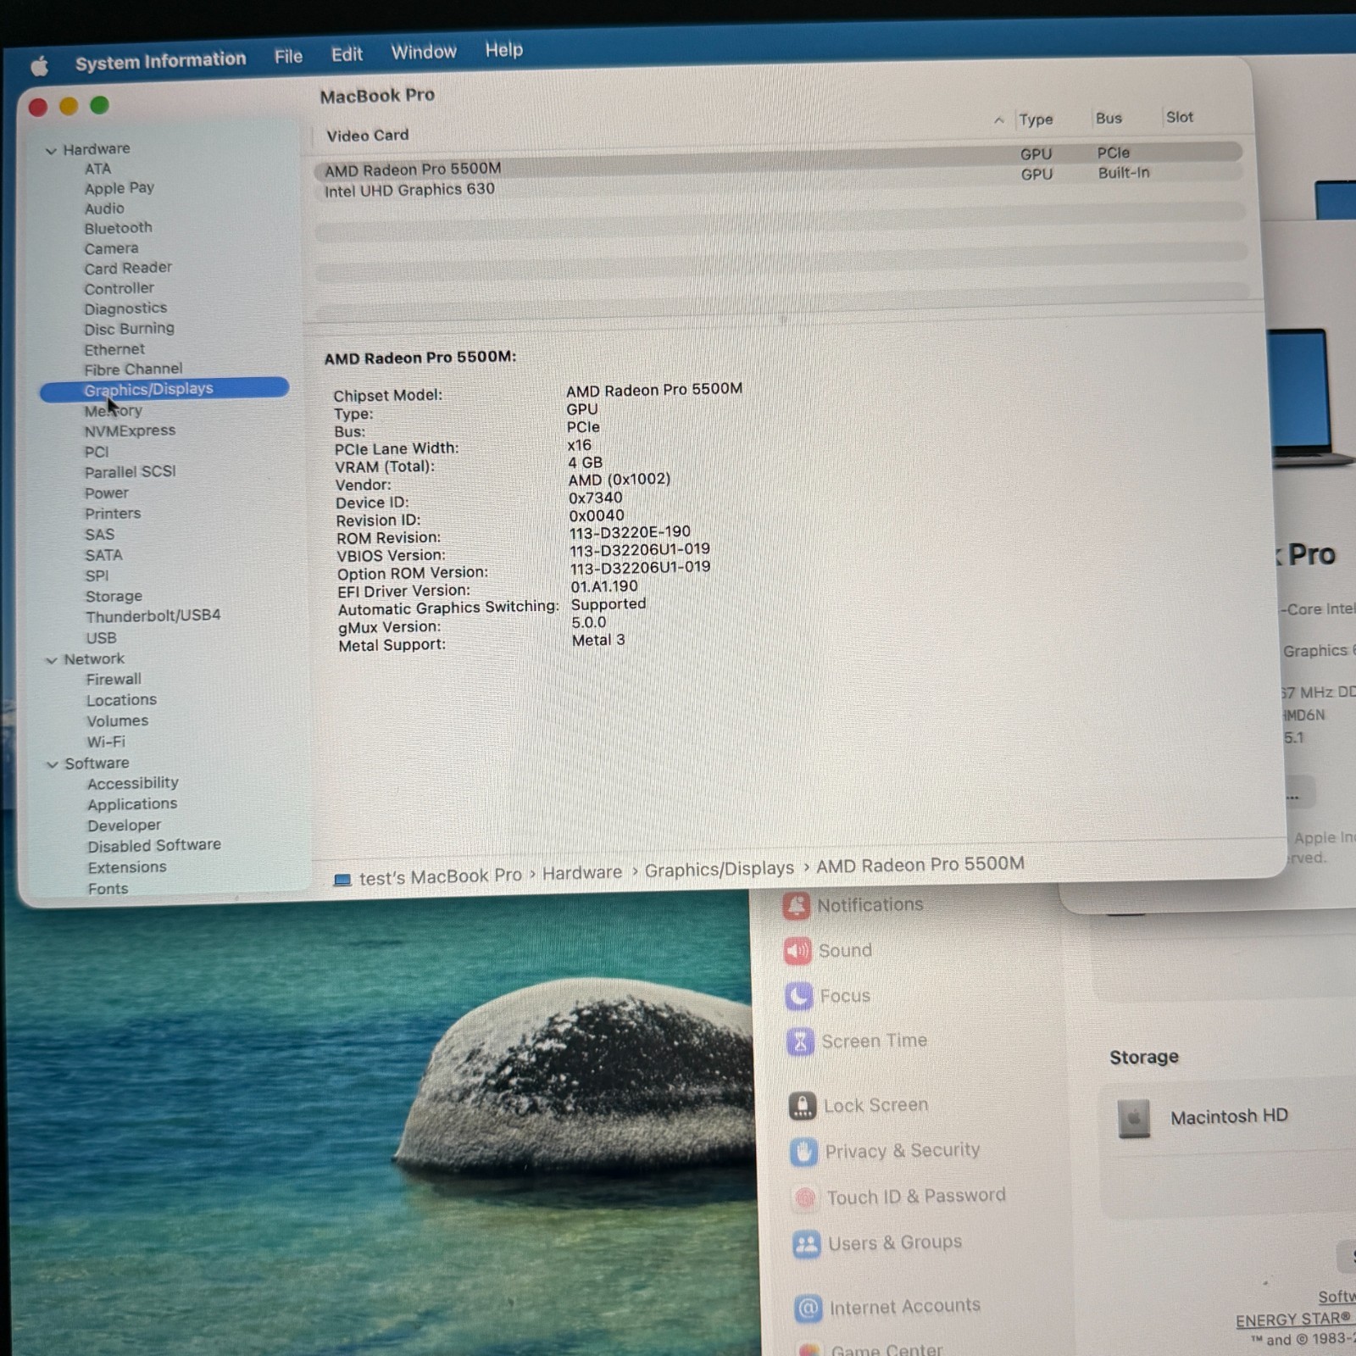Open the Help menu
Image resolution: width=1356 pixels, height=1356 pixels.
[503, 50]
